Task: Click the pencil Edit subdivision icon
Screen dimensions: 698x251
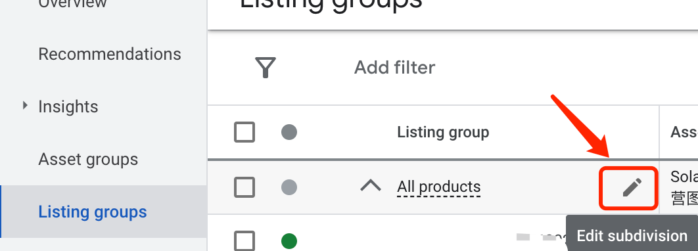Action: (x=632, y=187)
